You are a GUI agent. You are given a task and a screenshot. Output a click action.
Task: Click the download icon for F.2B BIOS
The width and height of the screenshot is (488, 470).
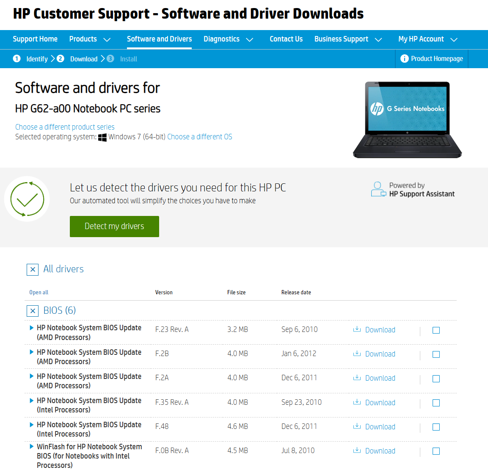point(357,354)
